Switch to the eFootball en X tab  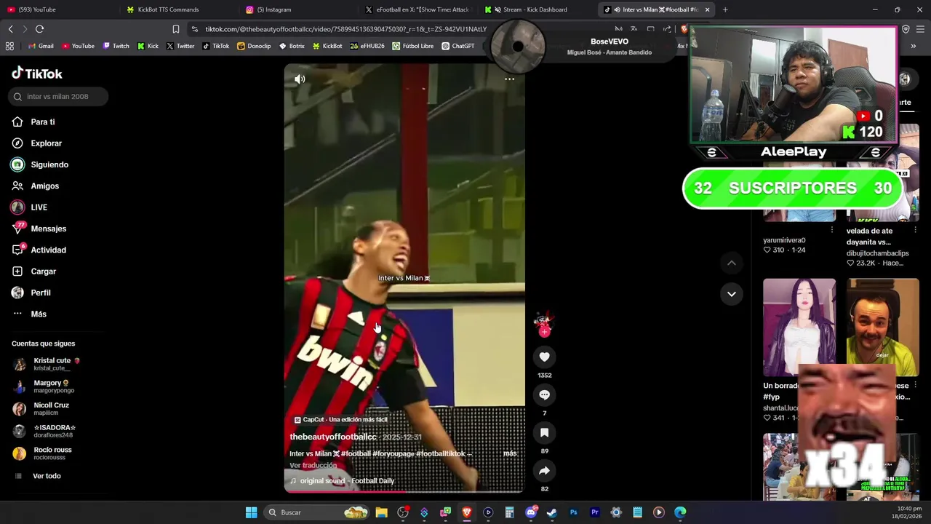(417, 9)
